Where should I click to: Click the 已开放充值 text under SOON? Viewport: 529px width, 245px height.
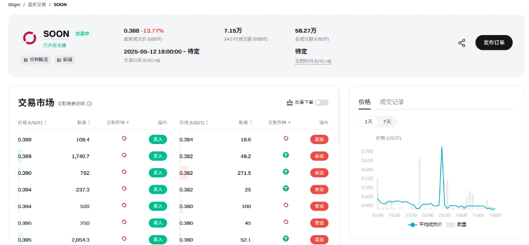click(x=55, y=45)
